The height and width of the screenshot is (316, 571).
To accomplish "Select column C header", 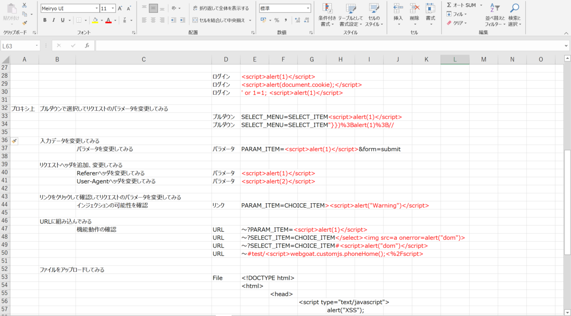I will pyautogui.click(x=144, y=59).
